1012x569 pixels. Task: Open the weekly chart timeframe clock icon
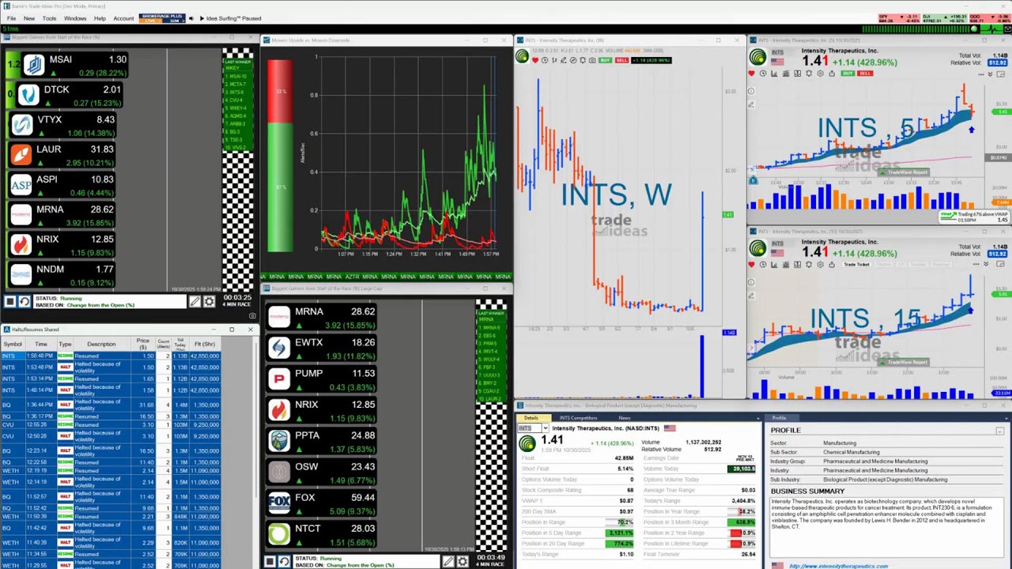click(x=545, y=60)
